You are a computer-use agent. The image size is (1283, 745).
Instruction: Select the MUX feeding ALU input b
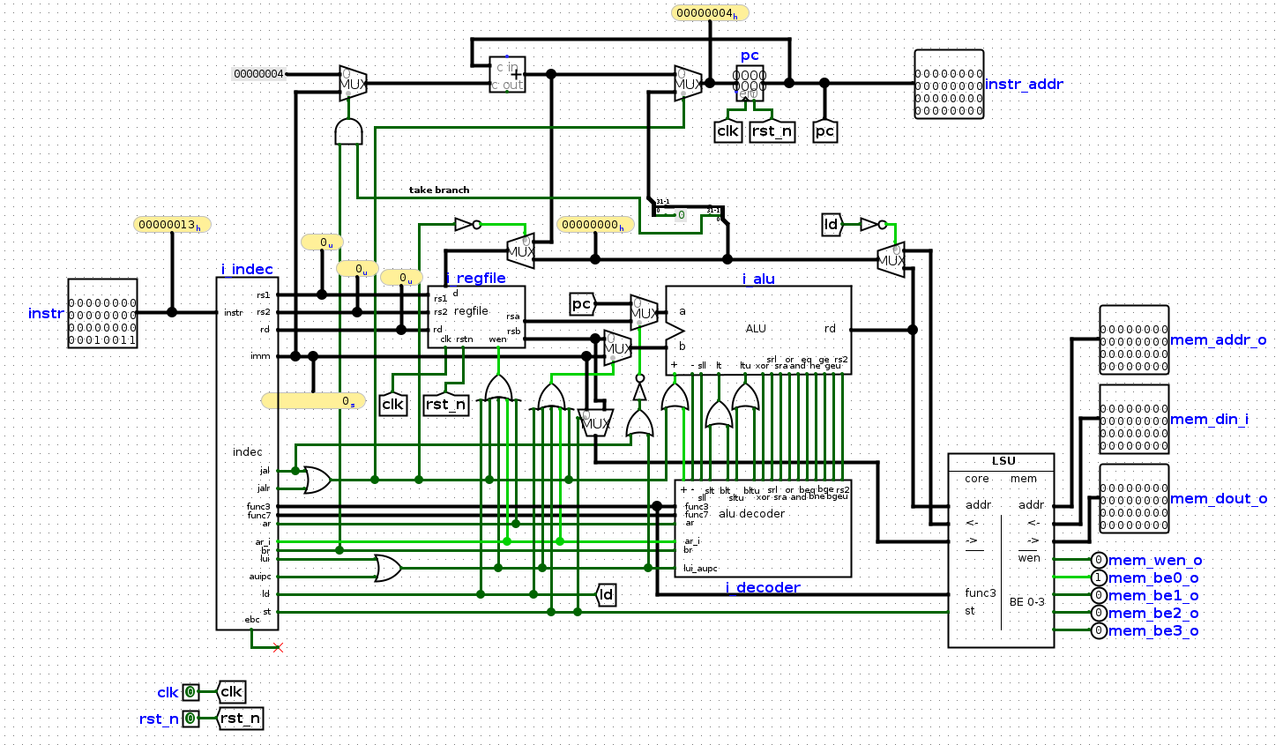(x=617, y=348)
